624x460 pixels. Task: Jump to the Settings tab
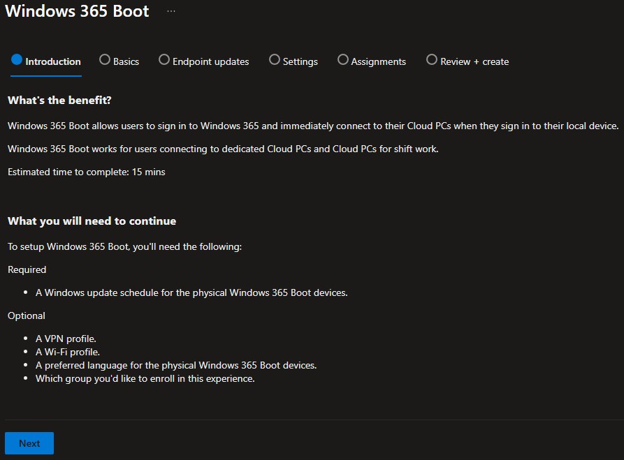(300, 61)
